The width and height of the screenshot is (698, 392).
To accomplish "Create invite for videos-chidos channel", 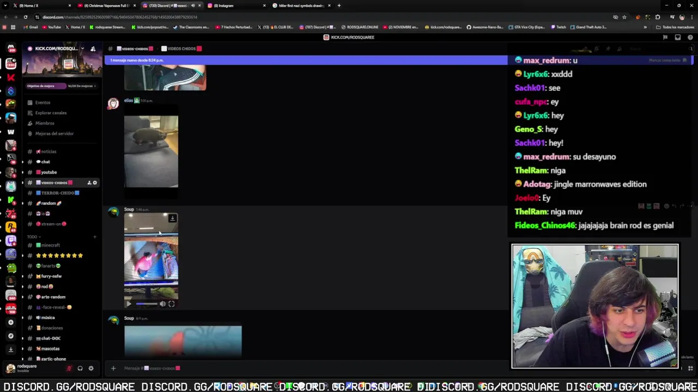I will click(89, 182).
